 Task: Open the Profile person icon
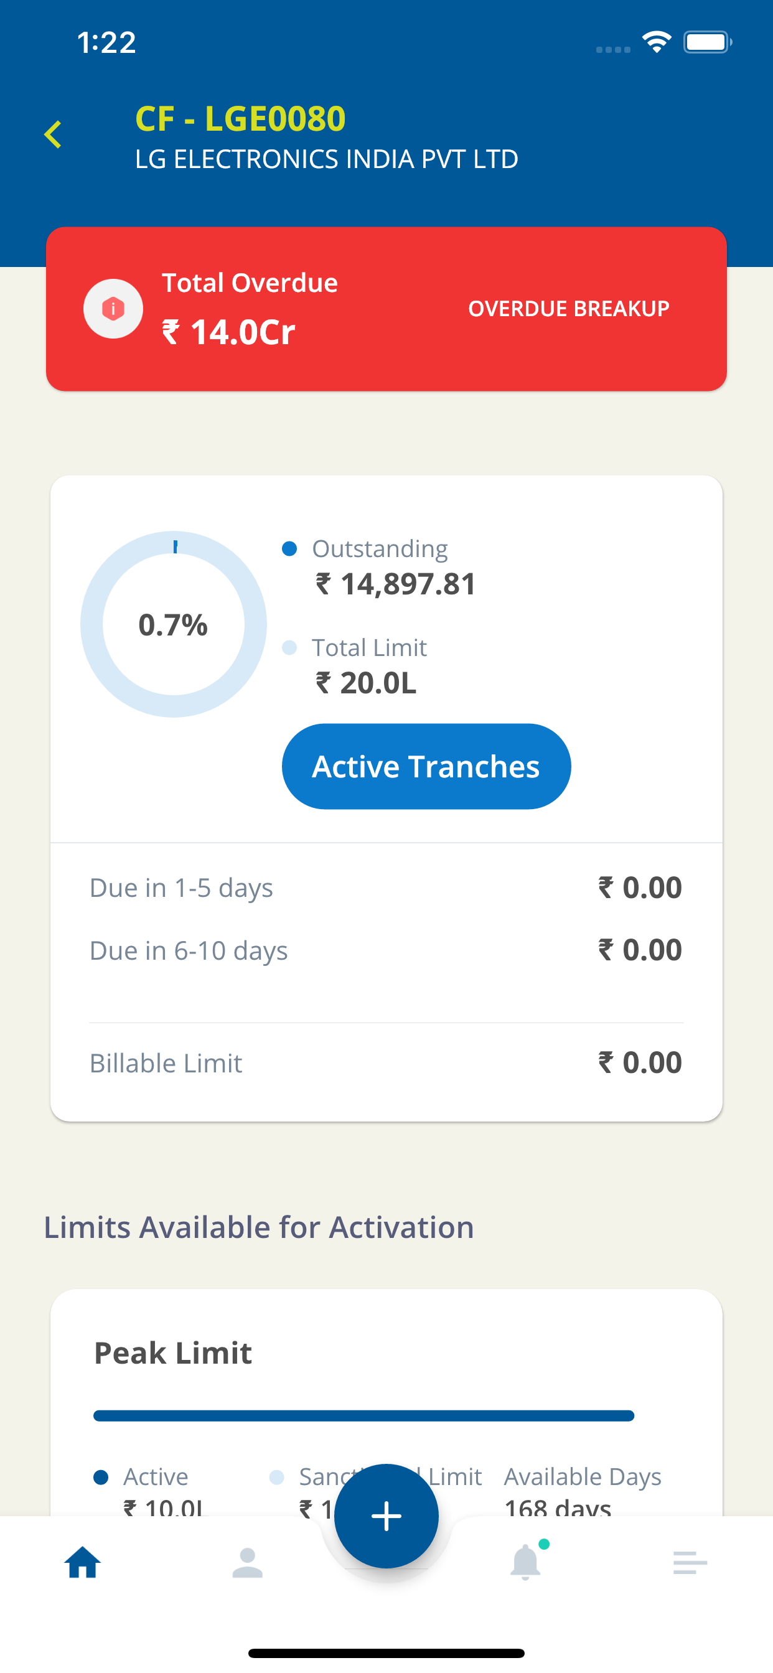[x=248, y=1562]
